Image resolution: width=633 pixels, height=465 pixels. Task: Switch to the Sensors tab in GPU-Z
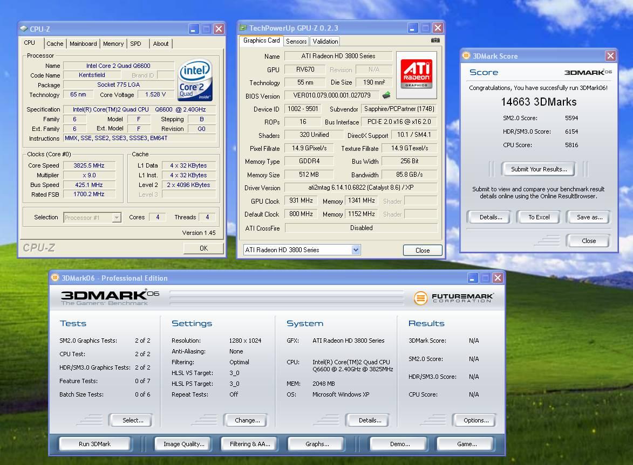(x=296, y=41)
